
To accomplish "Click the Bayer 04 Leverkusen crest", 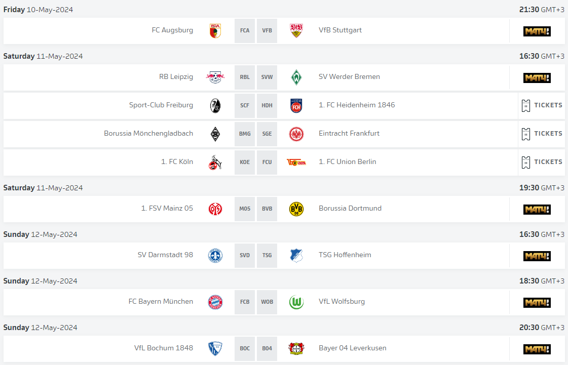I will coord(296,349).
